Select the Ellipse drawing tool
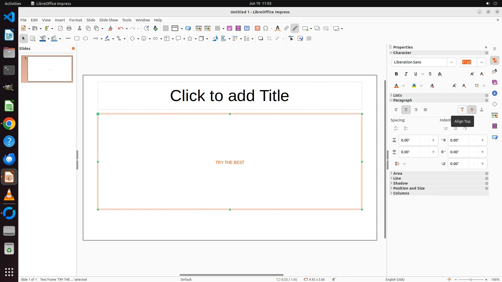 click(85, 38)
